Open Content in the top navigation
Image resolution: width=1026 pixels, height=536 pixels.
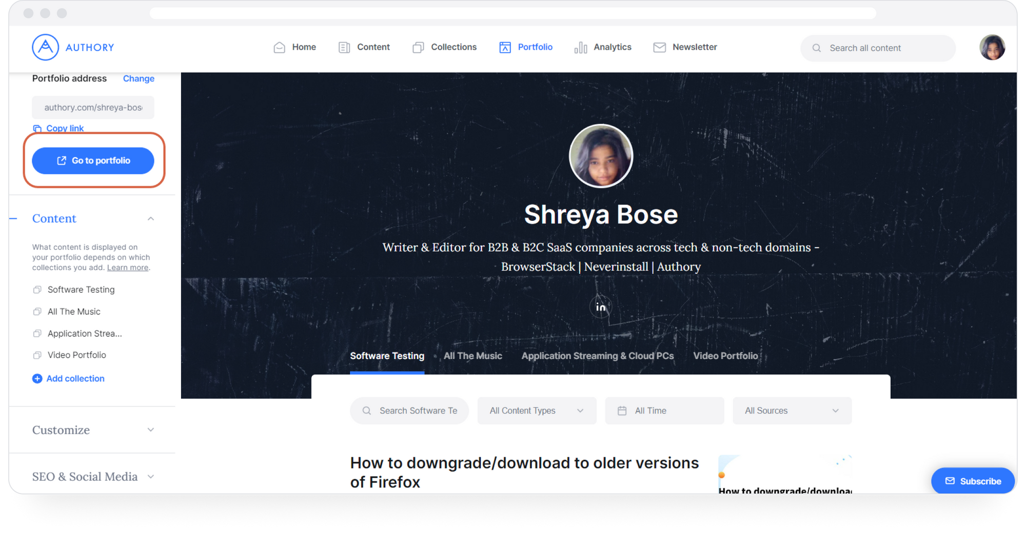coord(364,47)
